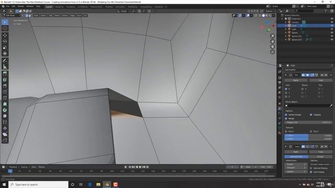This screenshot has height=188, width=335.
Task: Choose Catmull-Clark subdivision type
Action: point(296,157)
